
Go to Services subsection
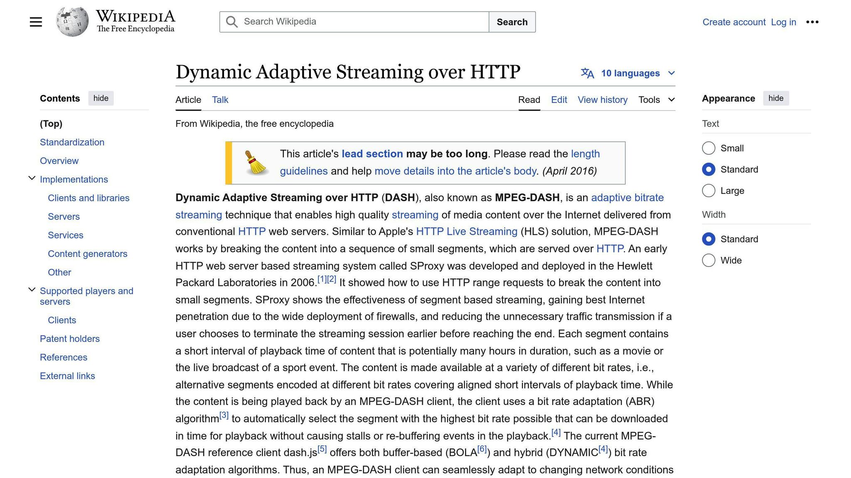[66, 235]
